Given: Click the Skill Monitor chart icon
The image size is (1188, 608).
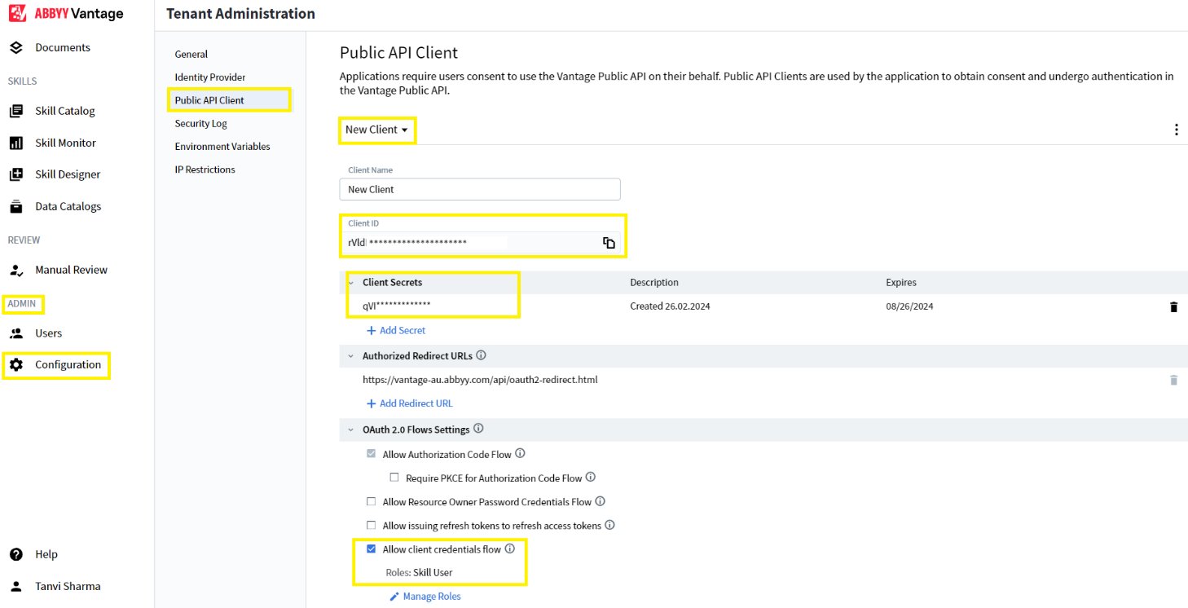Looking at the screenshot, I should click(x=16, y=143).
